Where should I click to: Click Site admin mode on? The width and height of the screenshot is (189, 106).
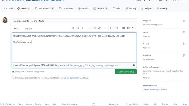(x=70, y=104)
